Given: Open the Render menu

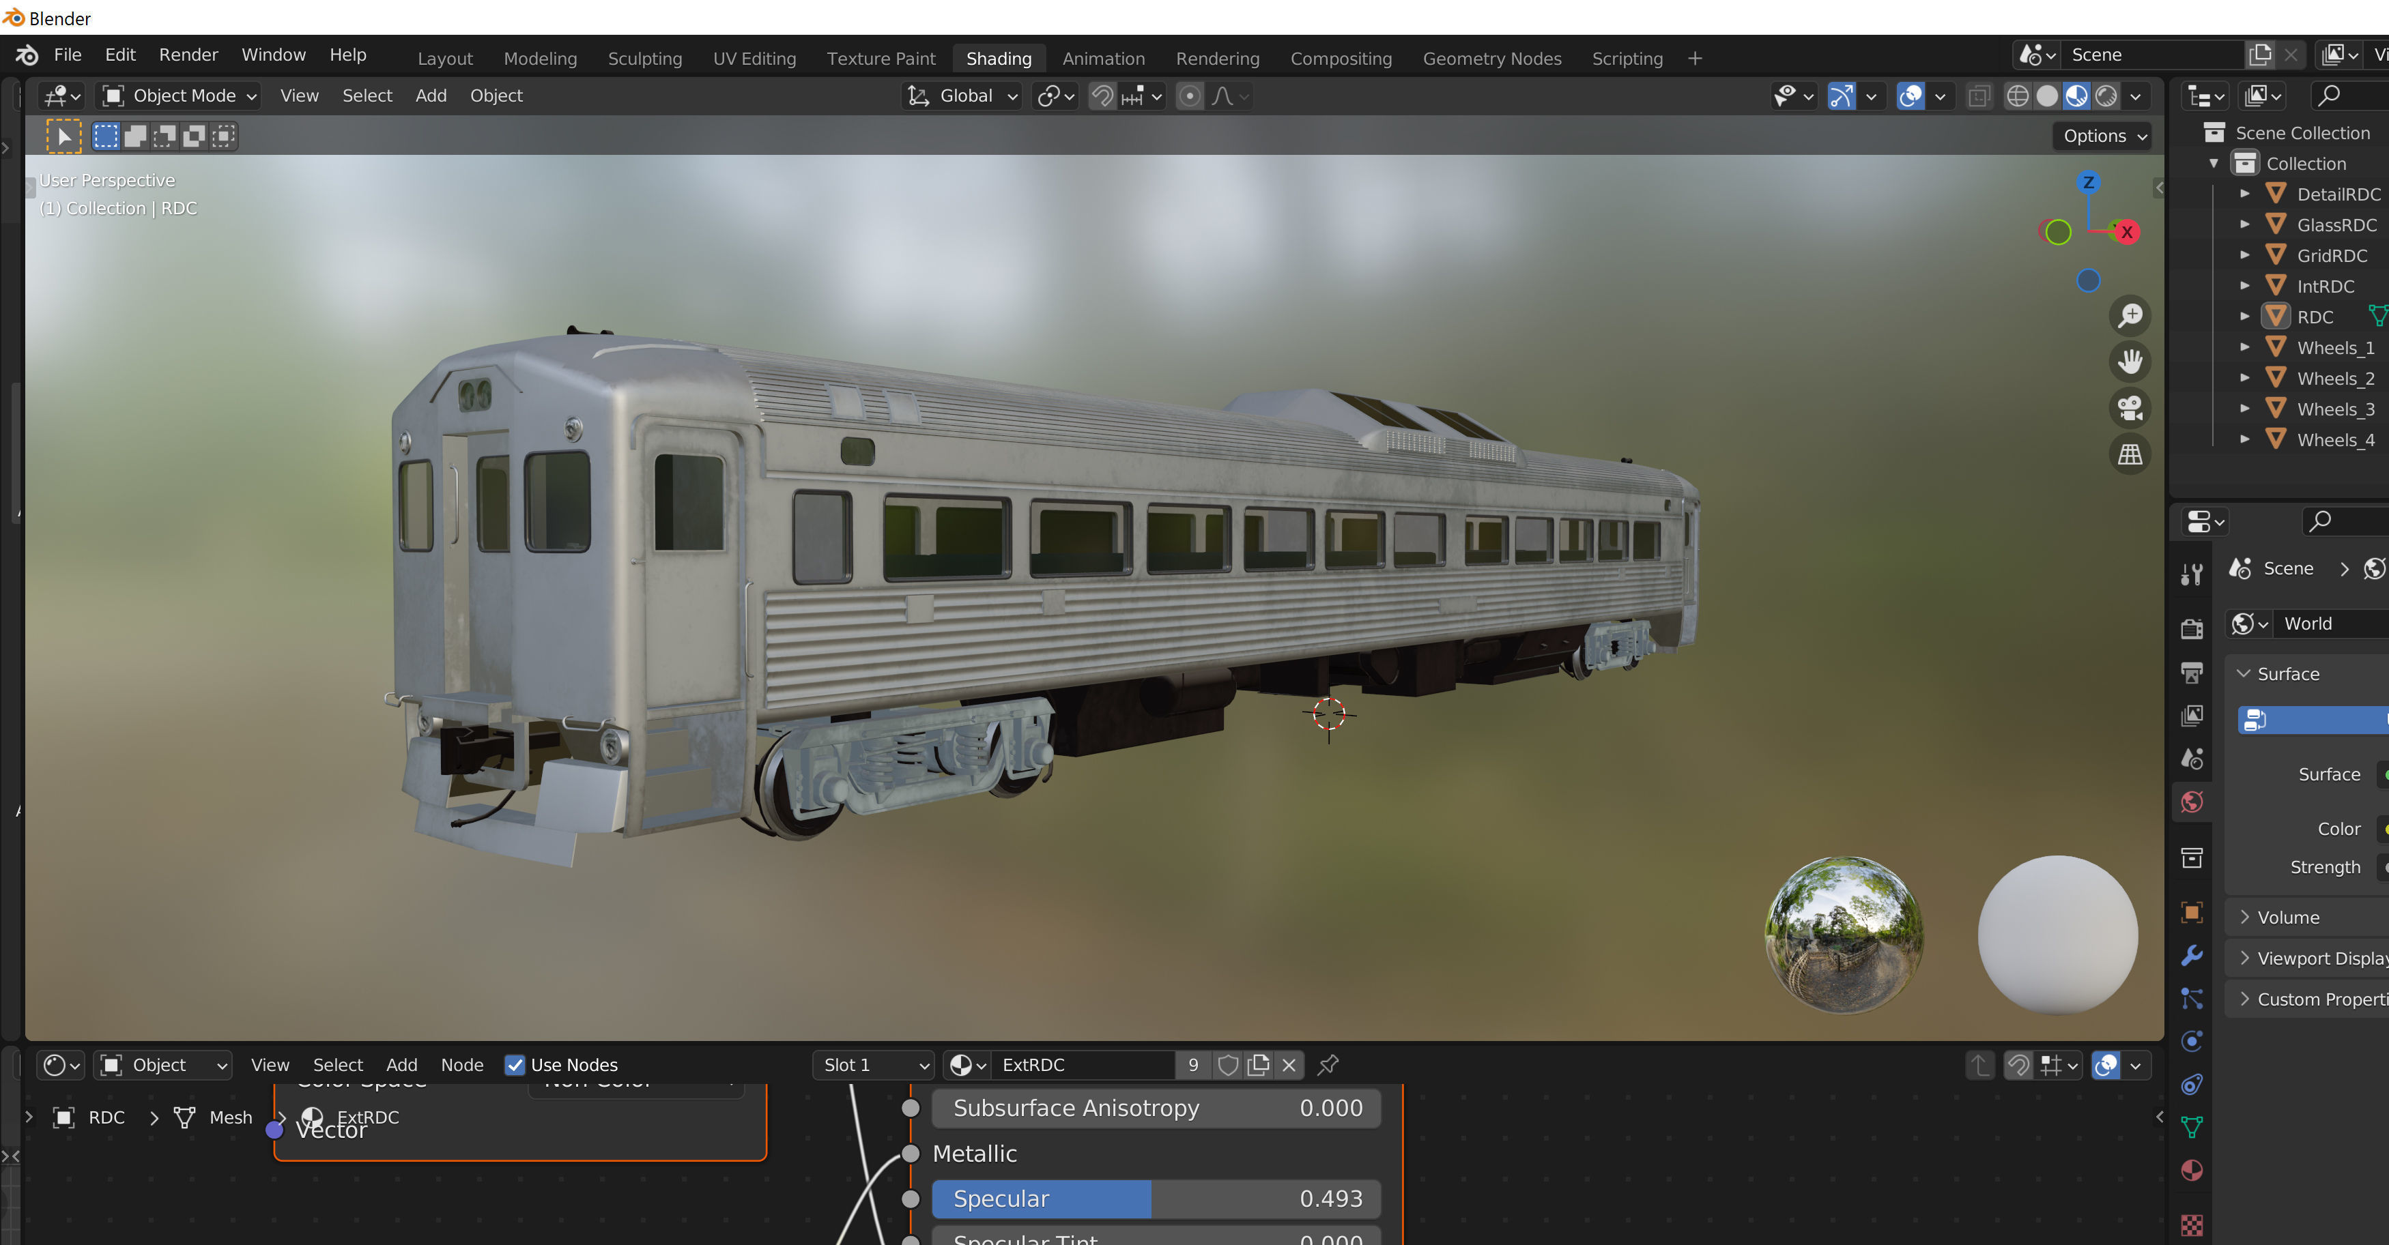Looking at the screenshot, I should pos(188,55).
